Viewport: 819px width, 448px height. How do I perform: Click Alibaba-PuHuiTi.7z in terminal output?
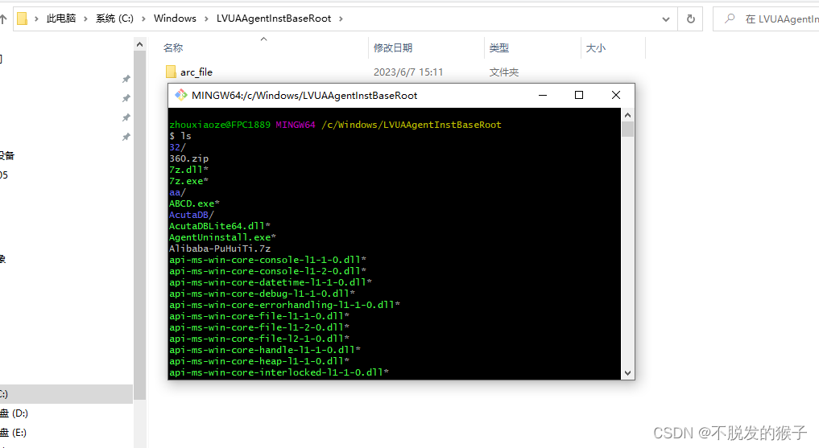(220, 249)
